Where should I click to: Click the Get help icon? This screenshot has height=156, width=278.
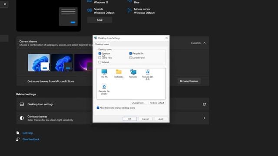pos(18,133)
